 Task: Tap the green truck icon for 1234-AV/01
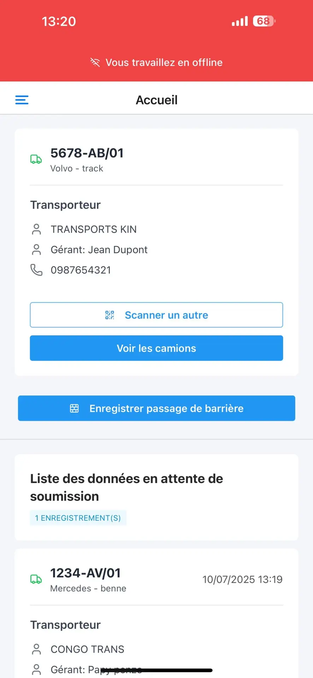coord(36,579)
